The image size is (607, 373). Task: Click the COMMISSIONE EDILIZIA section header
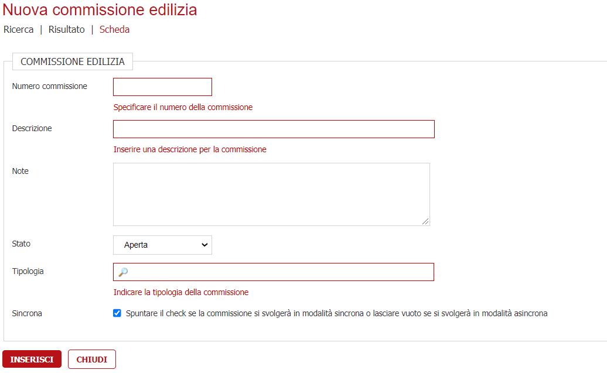tap(72, 60)
